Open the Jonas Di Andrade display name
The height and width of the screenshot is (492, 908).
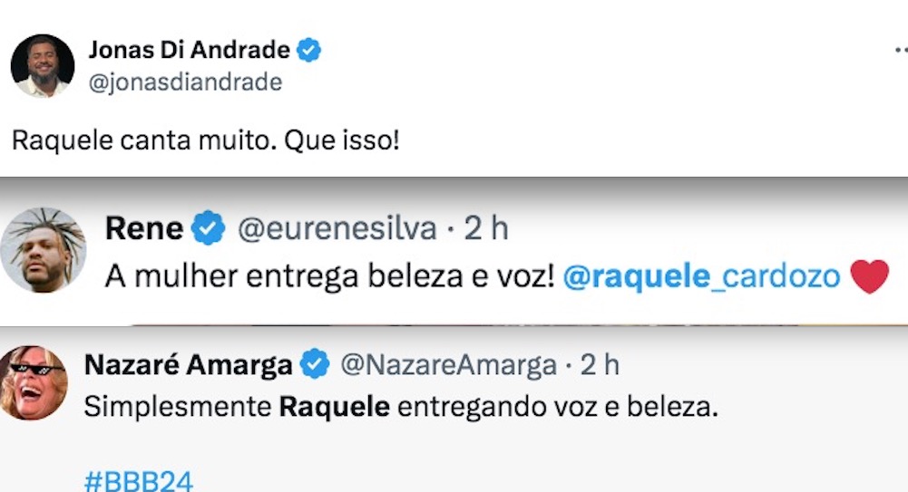click(x=189, y=51)
